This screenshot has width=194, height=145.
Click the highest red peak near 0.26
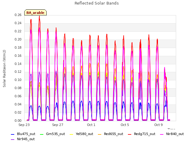(x=39, y=16)
